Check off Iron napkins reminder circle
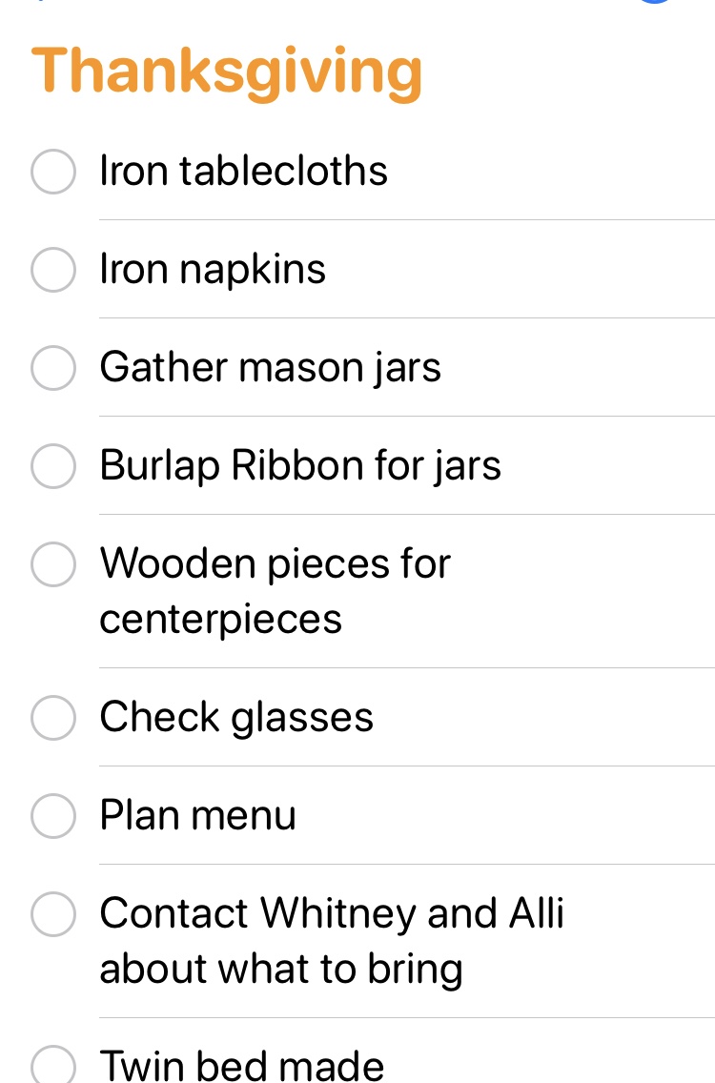 53,270
